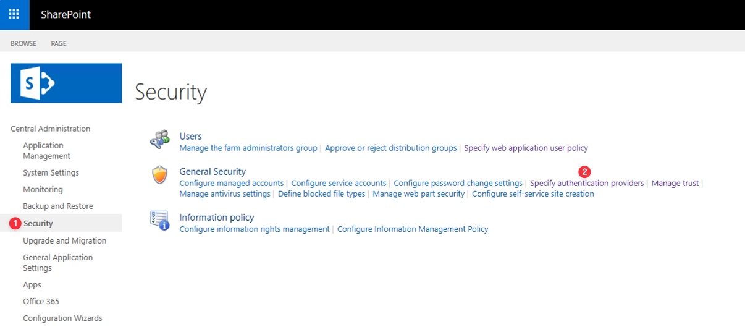Open Configuration Wizards in sidebar
745x332 pixels.
[62, 318]
